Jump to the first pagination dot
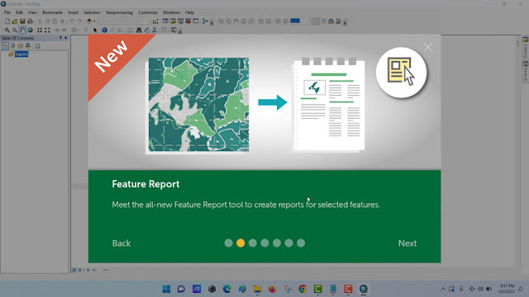 point(228,243)
